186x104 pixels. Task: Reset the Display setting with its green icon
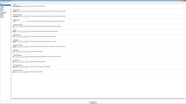pos(28,6)
